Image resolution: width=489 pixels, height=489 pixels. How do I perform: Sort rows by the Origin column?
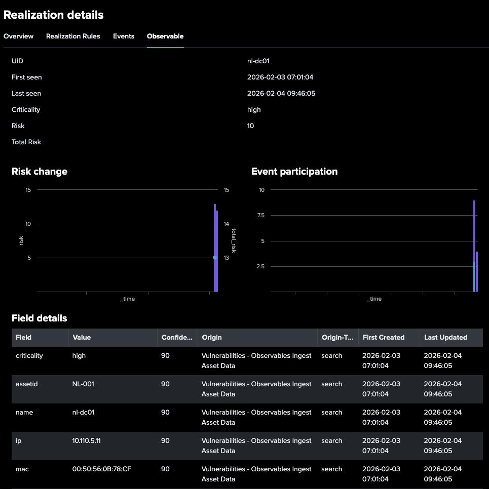click(212, 337)
